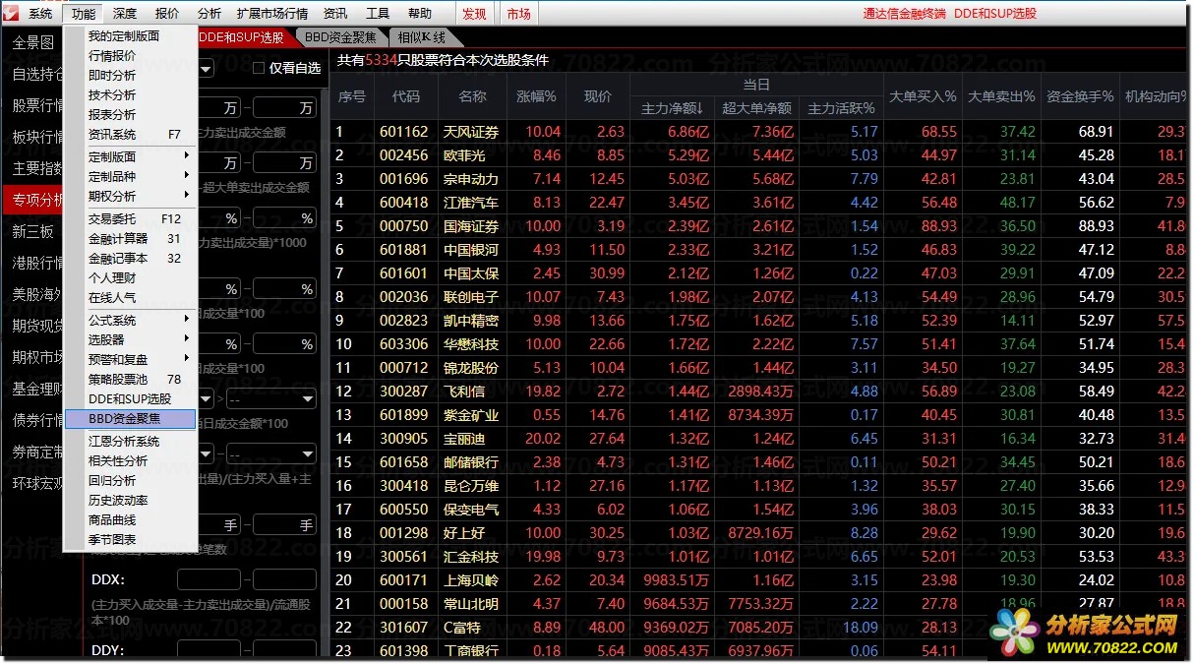Sort by the 资金换手% column header
The height and width of the screenshot is (664, 1194).
[x=1080, y=96]
